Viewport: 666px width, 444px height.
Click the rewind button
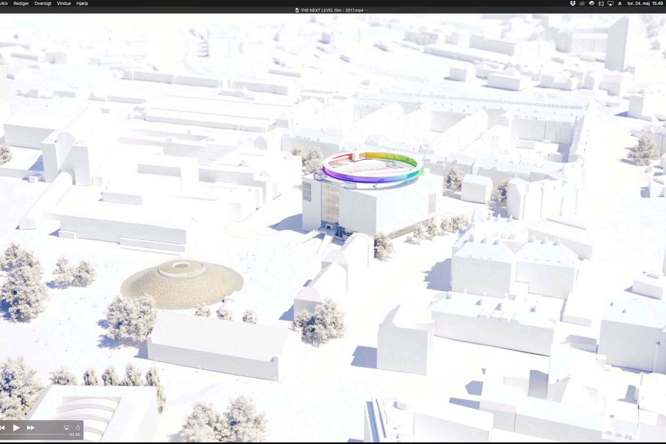point(2,428)
